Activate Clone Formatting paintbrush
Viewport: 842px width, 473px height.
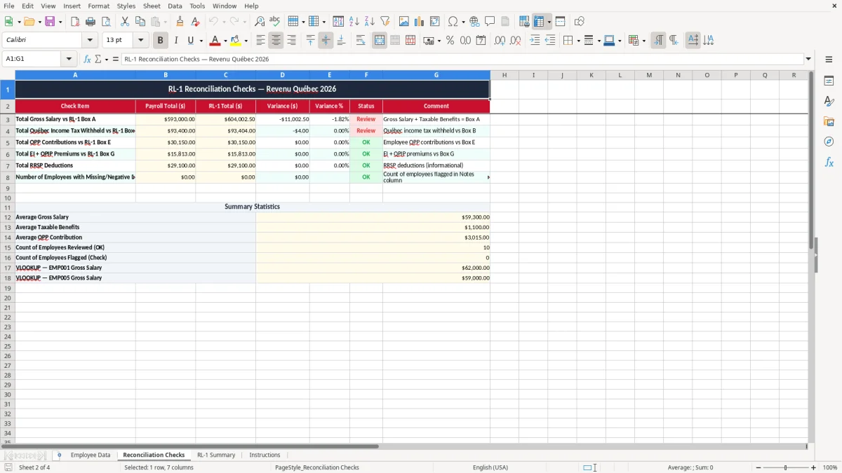pos(180,22)
